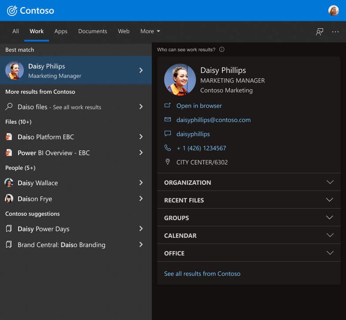Image resolution: width=346 pixels, height=320 pixels.
Task: Open the feedback person icon
Action: click(x=320, y=32)
